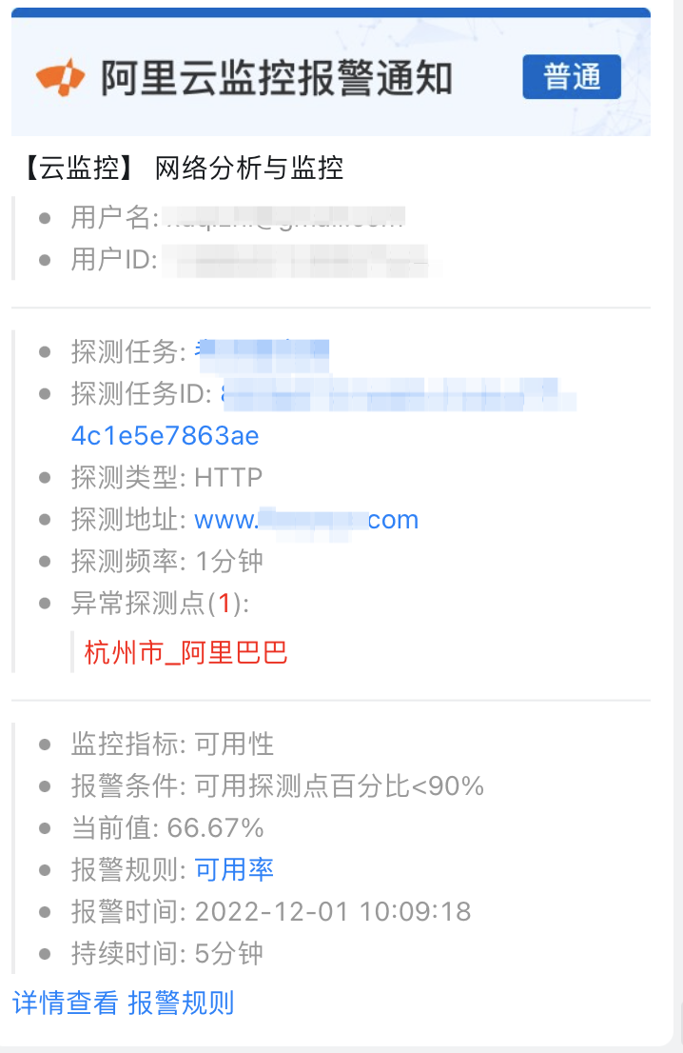Viewport: 683px width, 1053px height.
Task: Open the 详情查看 link
Action: [65, 1003]
